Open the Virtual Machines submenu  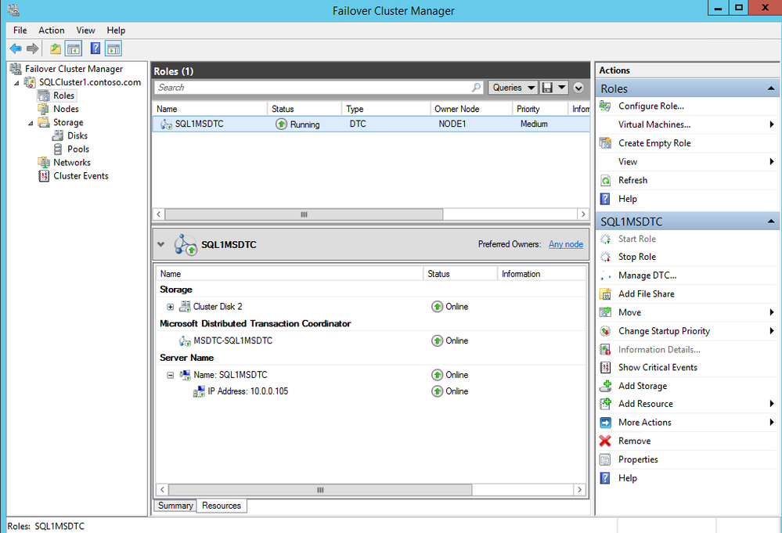tap(687, 124)
